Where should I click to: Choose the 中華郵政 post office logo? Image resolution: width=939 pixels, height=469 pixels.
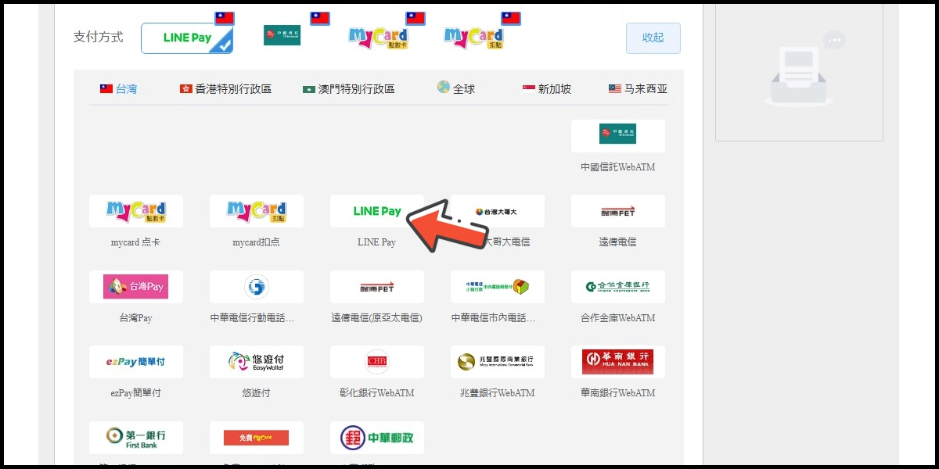(377, 438)
